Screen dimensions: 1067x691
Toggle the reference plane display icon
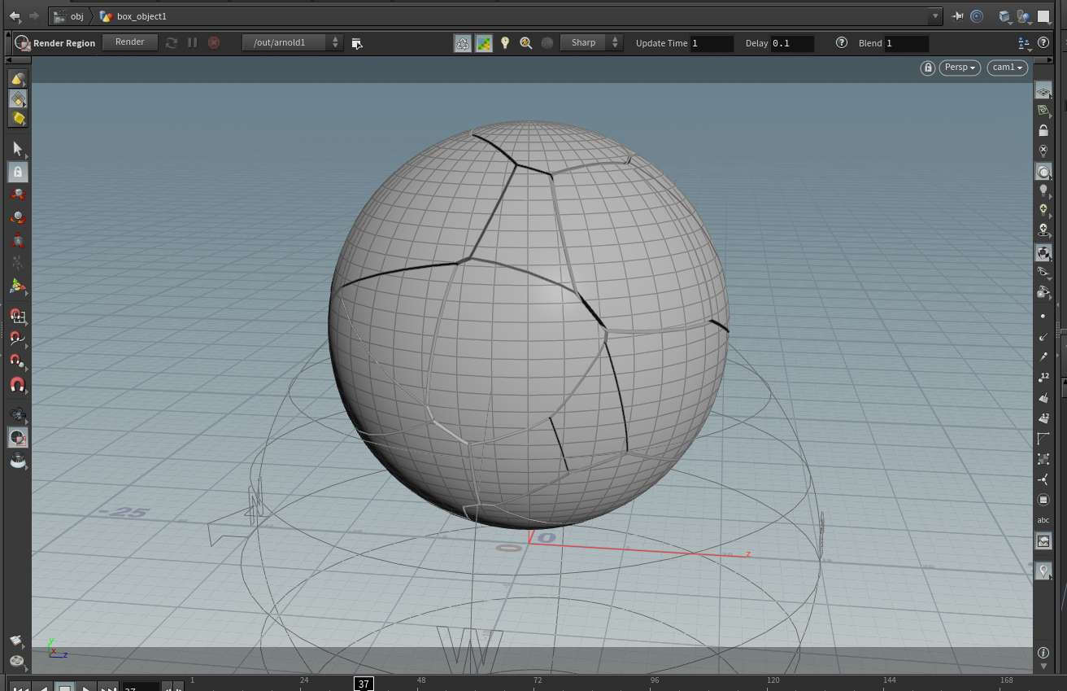(x=1043, y=90)
